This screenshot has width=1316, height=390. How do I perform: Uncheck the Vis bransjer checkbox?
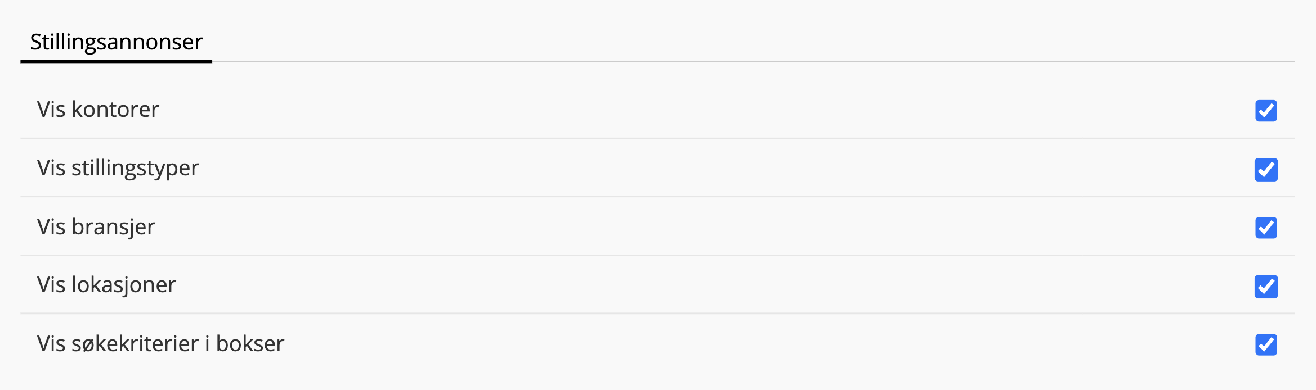click(1266, 228)
